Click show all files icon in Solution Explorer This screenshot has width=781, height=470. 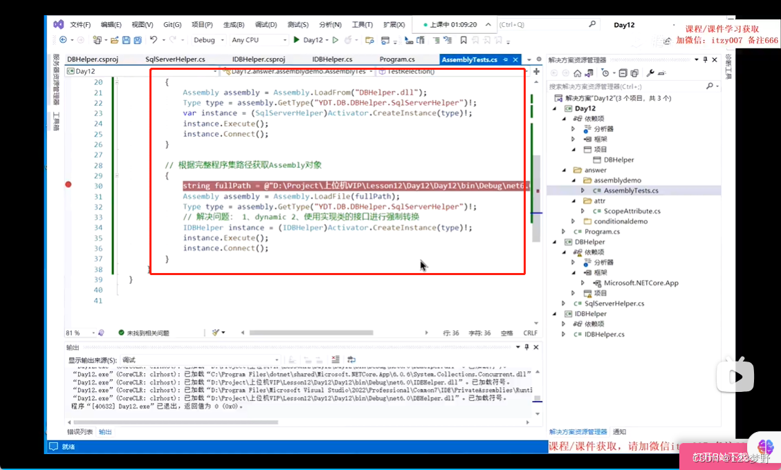[x=634, y=73]
